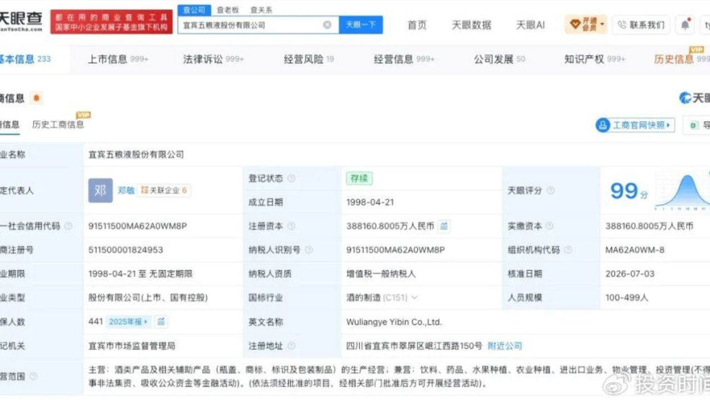Open the trend chart icon beside 2025年报
The width and height of the screenshot is (710, 400).
[x=161, y=322]
